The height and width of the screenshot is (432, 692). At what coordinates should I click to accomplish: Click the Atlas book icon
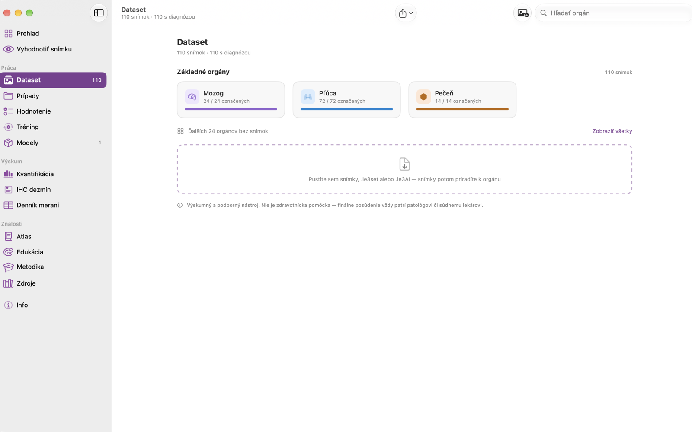8,236
